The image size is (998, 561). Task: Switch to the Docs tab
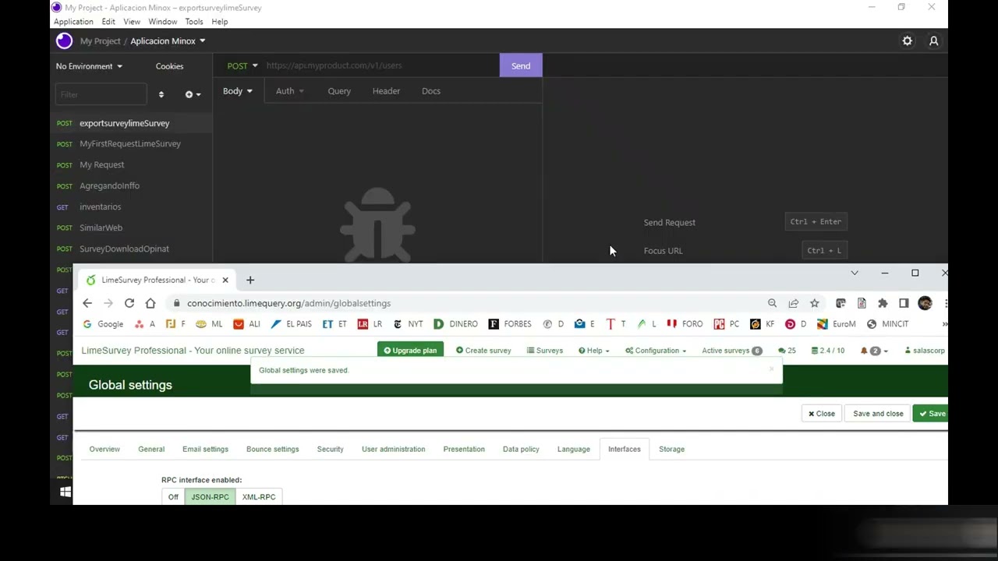click(431, 91)
